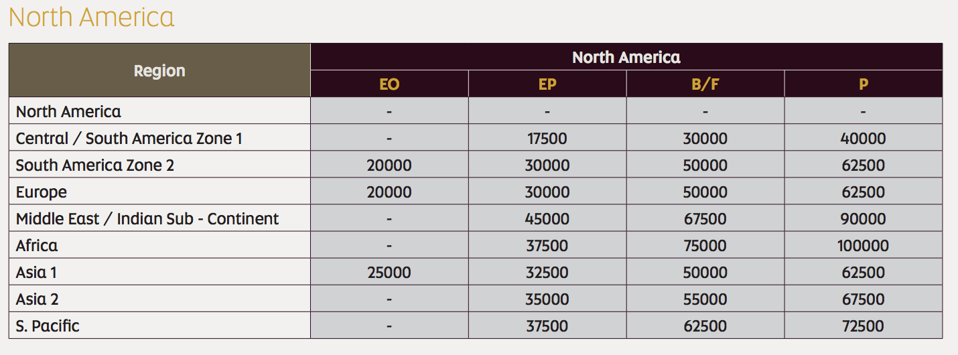Screen dimensions: 958x355
Task: Click the 45000 EP value cell
Action: (x=547, y=219)
